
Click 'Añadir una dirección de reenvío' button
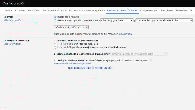click(71, 27)
